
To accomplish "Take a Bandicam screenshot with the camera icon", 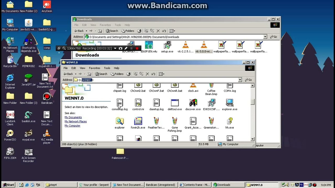I will pyautogui.click(x=120, y=48).
